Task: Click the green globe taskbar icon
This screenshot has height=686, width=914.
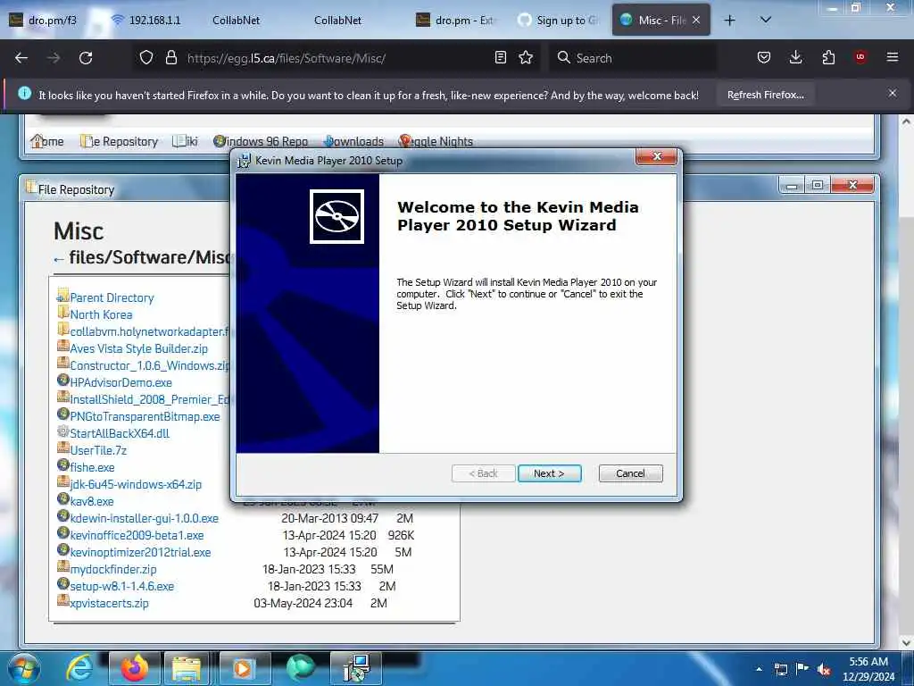Action: tap(300, 668)
